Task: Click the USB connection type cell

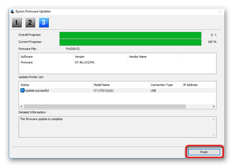Action: (153, 91)
